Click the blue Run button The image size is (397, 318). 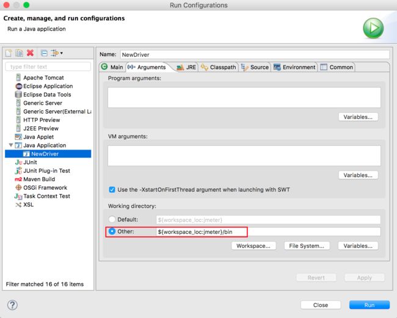pyautogui.click(x=370, y=305)
